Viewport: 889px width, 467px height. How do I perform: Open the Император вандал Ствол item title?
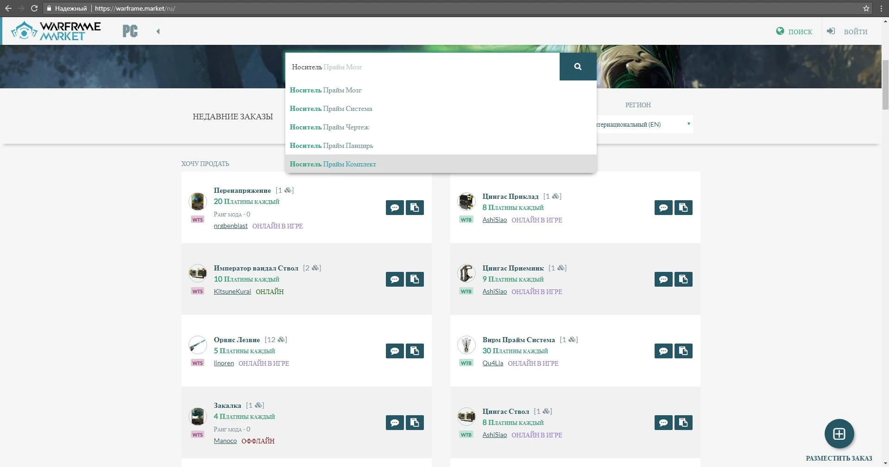tap(256, 268)
